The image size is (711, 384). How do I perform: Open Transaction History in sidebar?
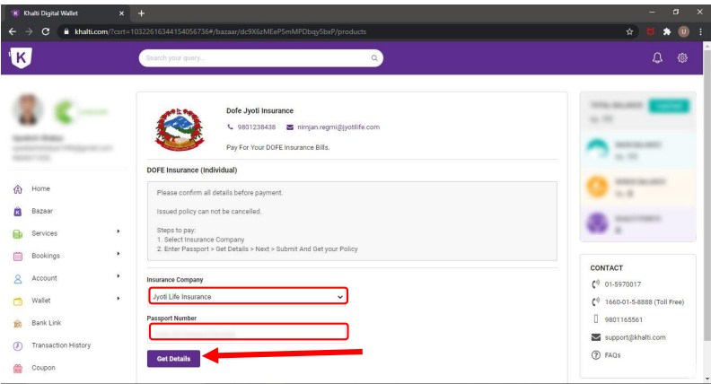point(60,345)
